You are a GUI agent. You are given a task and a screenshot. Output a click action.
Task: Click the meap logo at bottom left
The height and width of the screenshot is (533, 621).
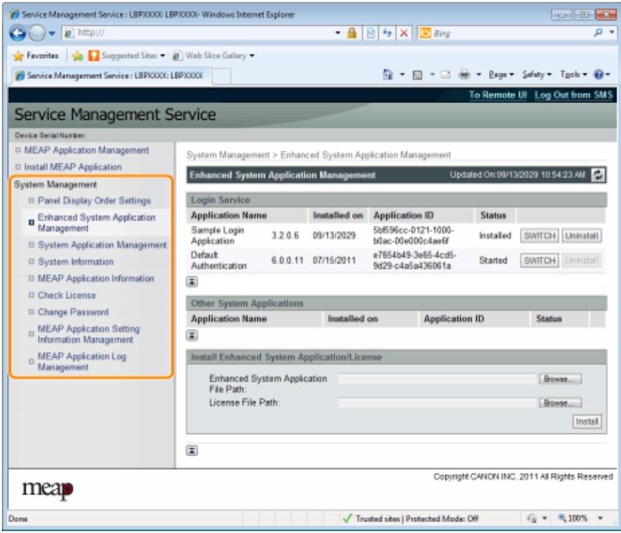(48, 490)
